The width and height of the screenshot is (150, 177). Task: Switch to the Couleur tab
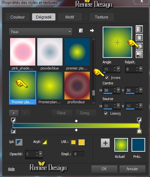tap(17, 17)
